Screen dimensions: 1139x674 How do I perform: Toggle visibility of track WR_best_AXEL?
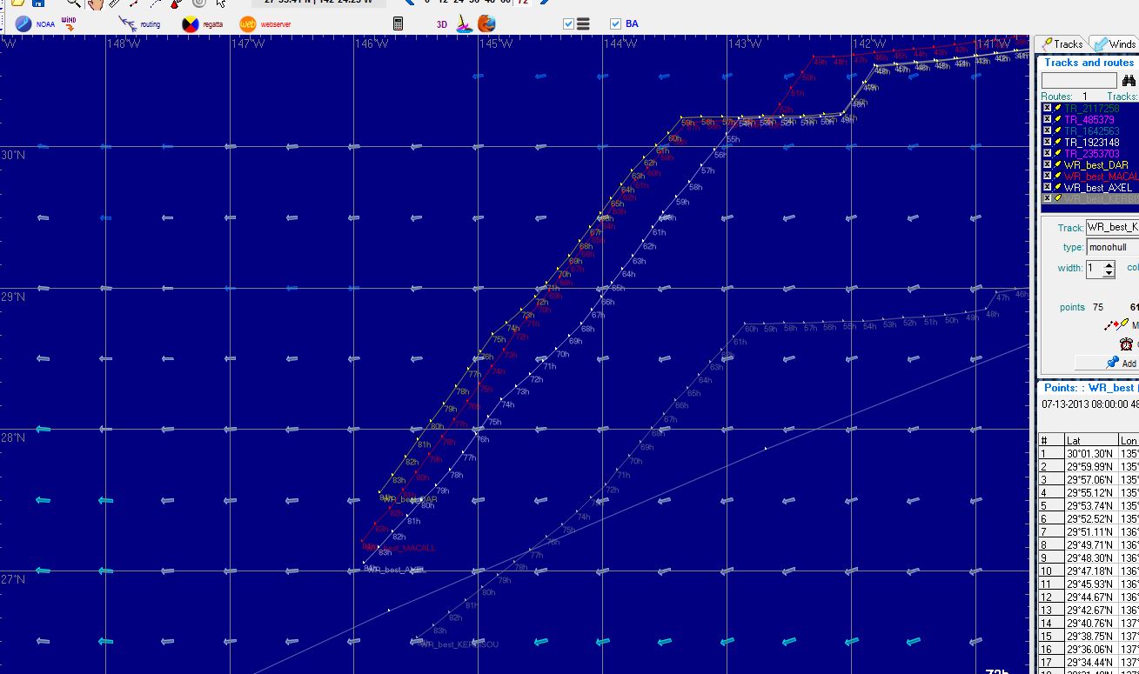point(1047,188)
